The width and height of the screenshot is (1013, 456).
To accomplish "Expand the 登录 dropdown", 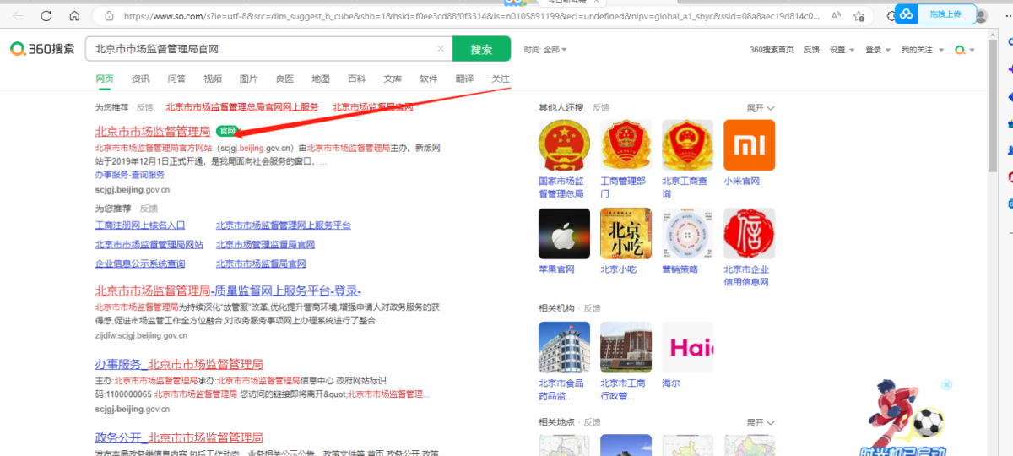I will click(877, 50).
